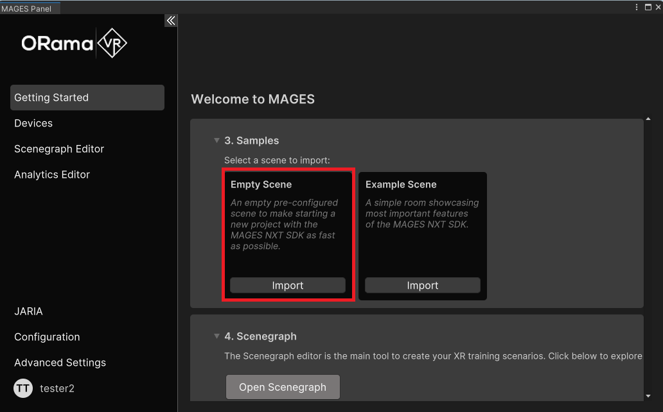Open the JARIA section
Image resolution: width=663 pixels, height=412 pixels.
click(28, 311)
